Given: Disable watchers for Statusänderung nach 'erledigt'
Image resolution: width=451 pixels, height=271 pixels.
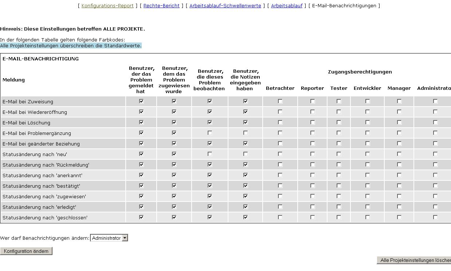Looking at the screenshot, I should tap(210, 207).
